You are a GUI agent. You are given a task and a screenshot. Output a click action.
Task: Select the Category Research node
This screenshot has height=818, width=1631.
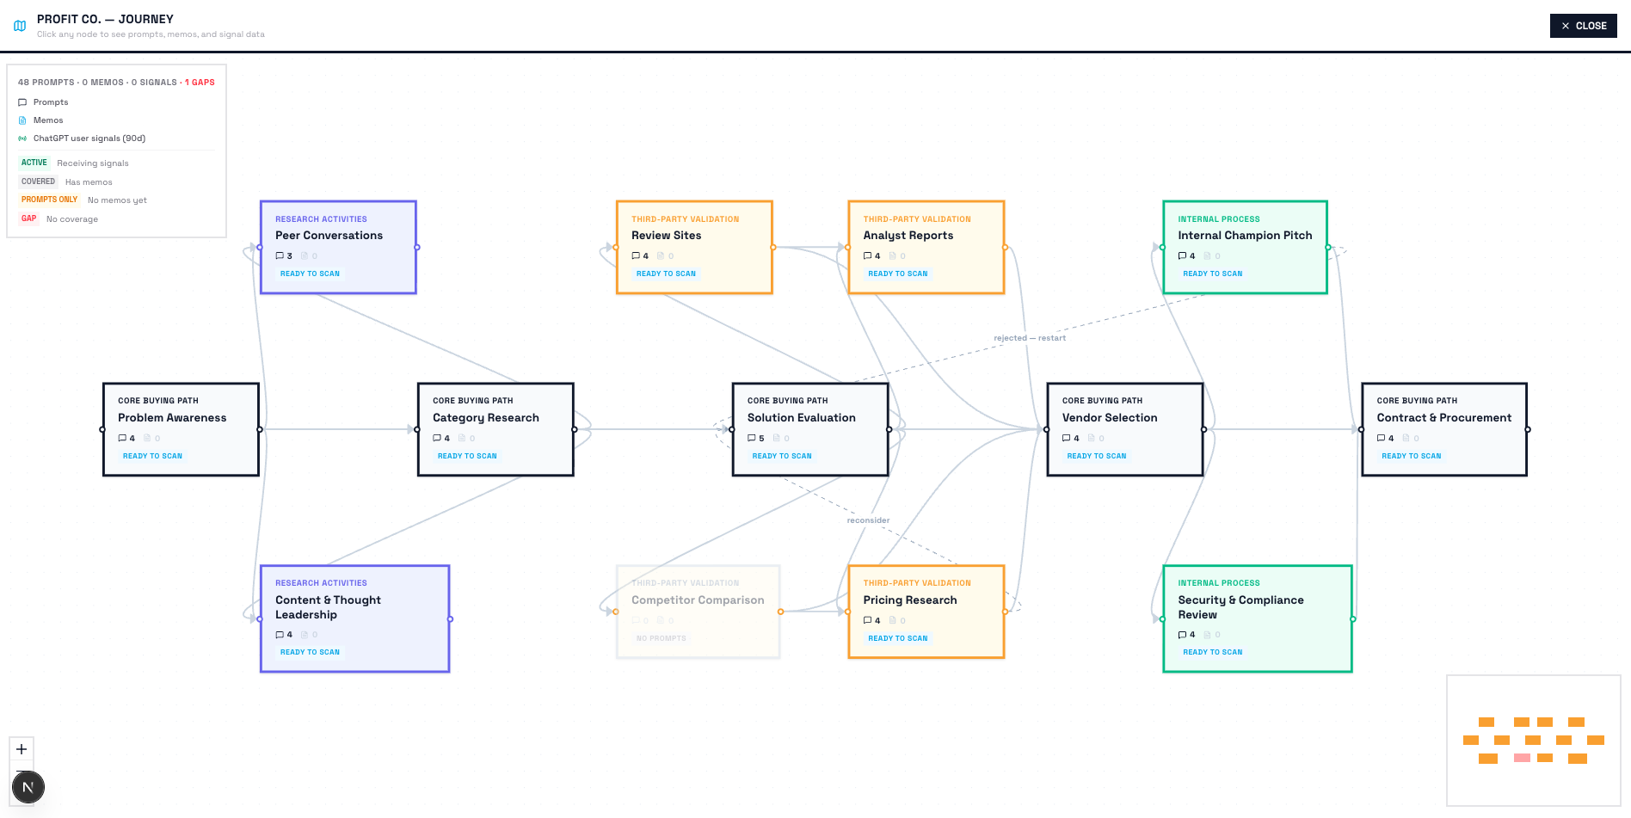(x=495, y=418)
